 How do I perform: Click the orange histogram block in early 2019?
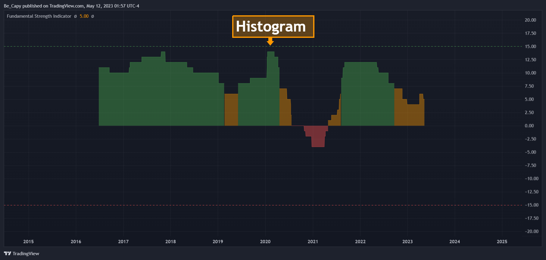pos(231,110)
